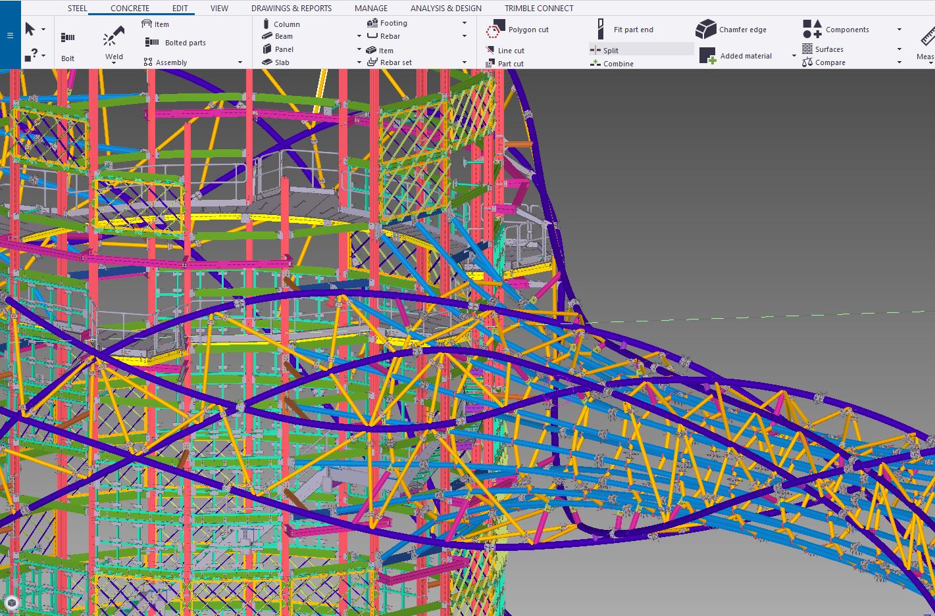Viewport: 935px width, 616px height.
Task: Click the Added material icon
Action: tap(707, 56)
